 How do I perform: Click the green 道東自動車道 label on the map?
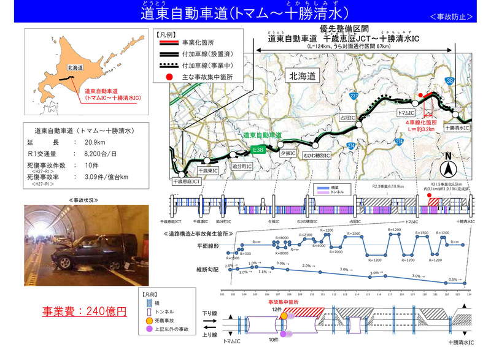(263, 135)
